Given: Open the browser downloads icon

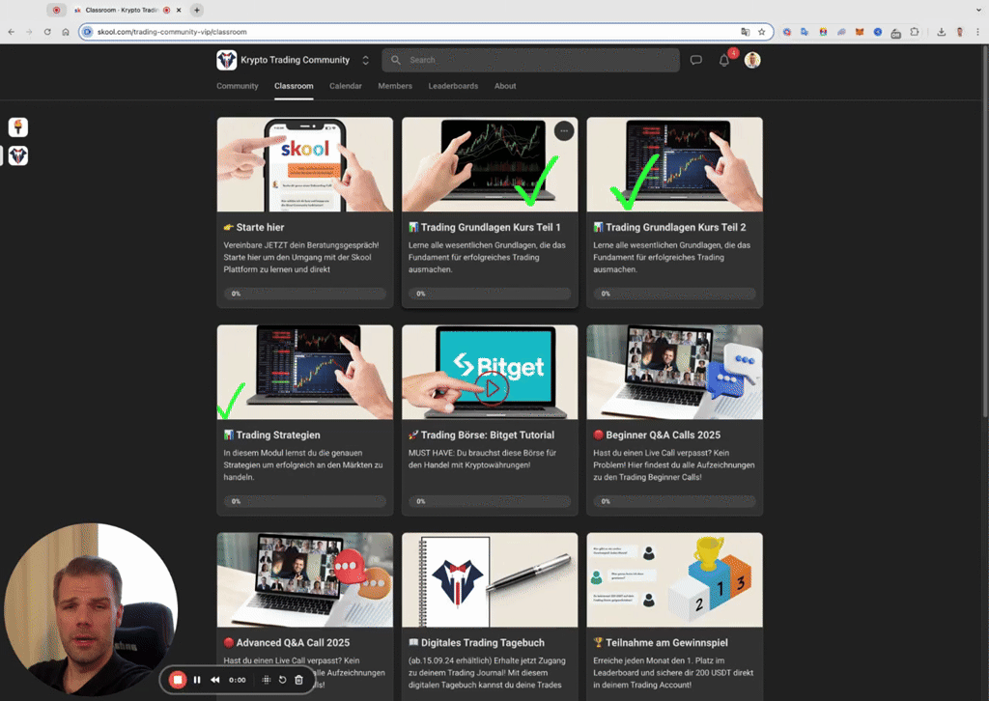Looking at the screenshot, I should tap(941, 32).
